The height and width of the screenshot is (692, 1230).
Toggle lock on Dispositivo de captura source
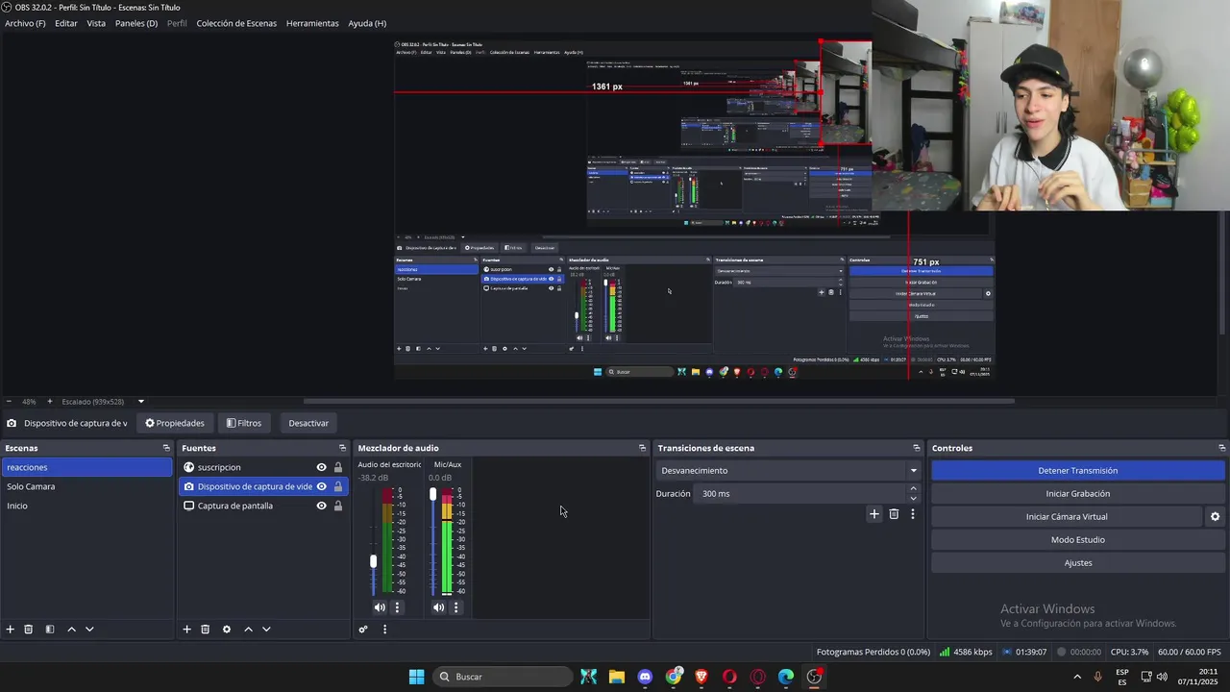338,486
